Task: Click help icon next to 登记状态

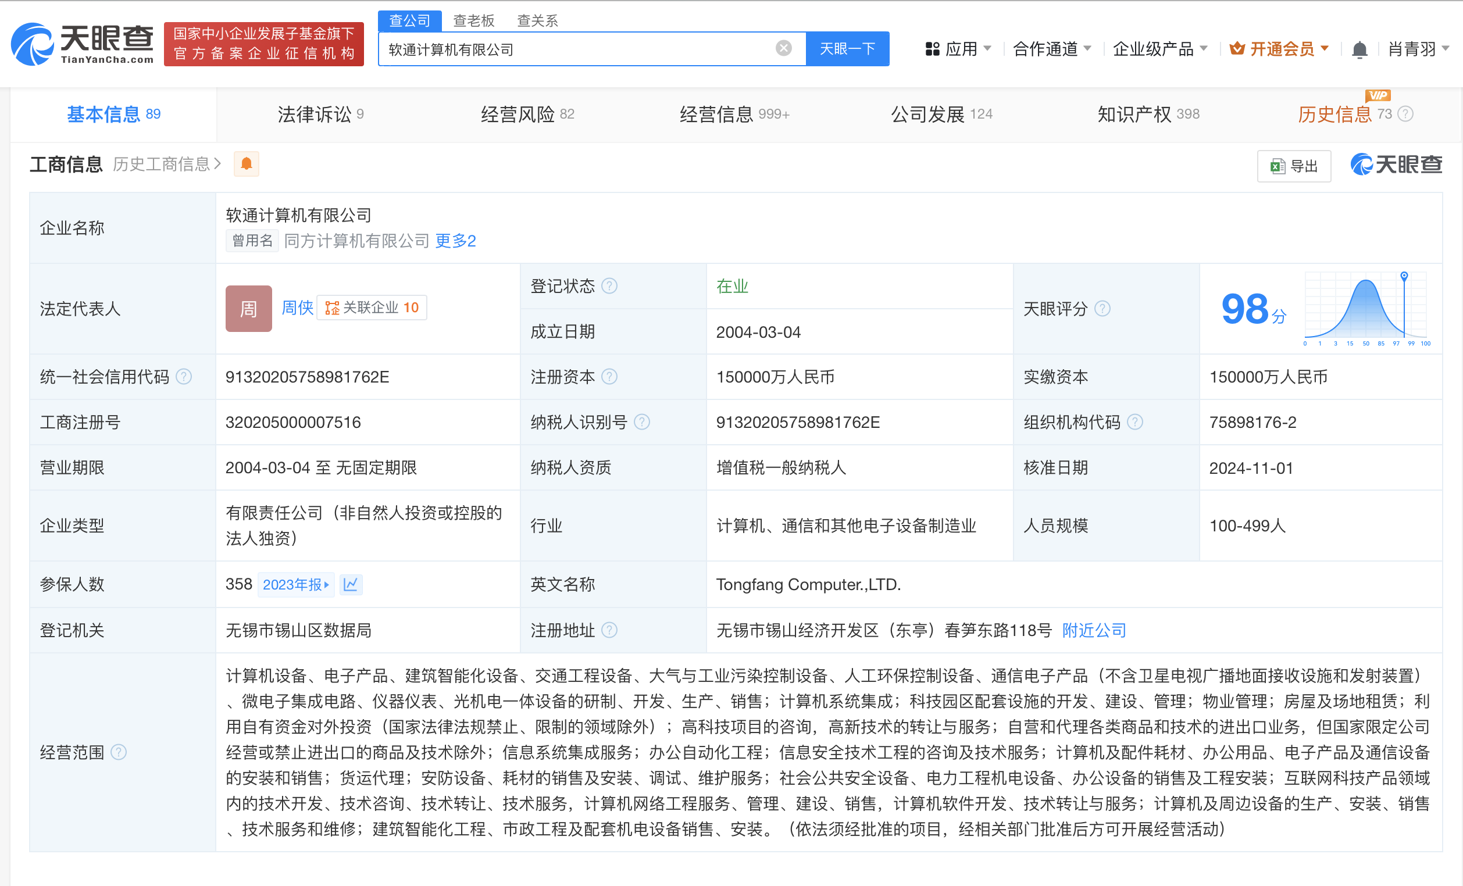Action: click(x=609, y=286)
